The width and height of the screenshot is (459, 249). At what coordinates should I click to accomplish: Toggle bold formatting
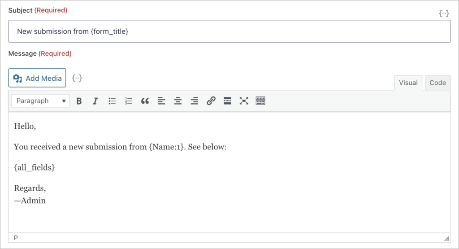click(79, 101)
